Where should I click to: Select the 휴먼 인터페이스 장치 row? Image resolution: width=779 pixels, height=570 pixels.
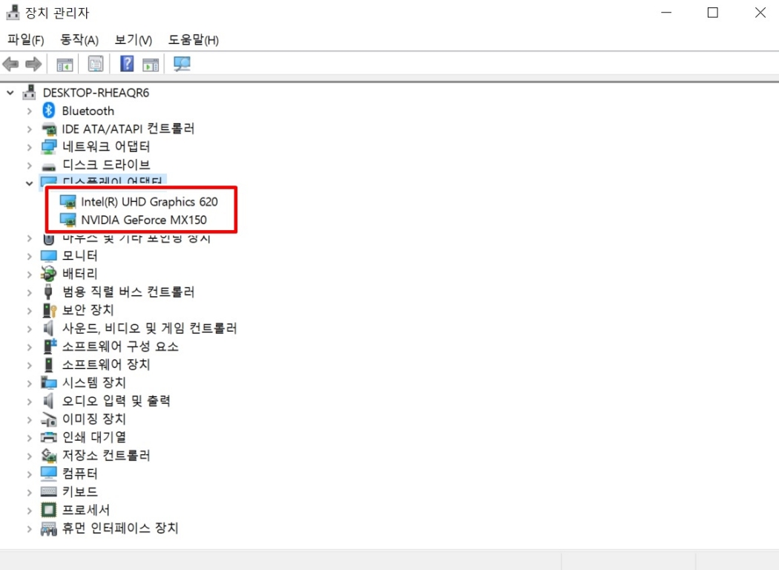[119, 528]
